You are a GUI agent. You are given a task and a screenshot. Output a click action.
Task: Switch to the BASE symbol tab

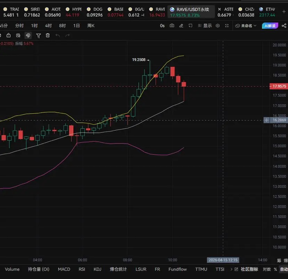point(116,12)
